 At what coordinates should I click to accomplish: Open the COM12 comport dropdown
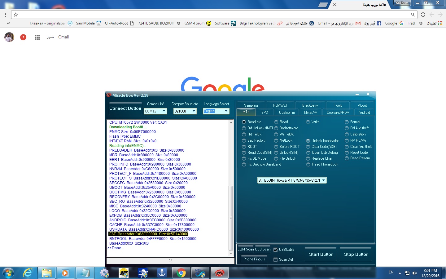(156, 111)
